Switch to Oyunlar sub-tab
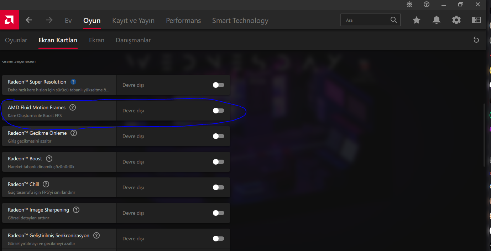This screenshot has height=251, width=491. [x=16, y=40]
